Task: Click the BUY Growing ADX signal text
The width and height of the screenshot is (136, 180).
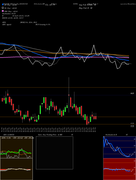Action: click(43, 25)
